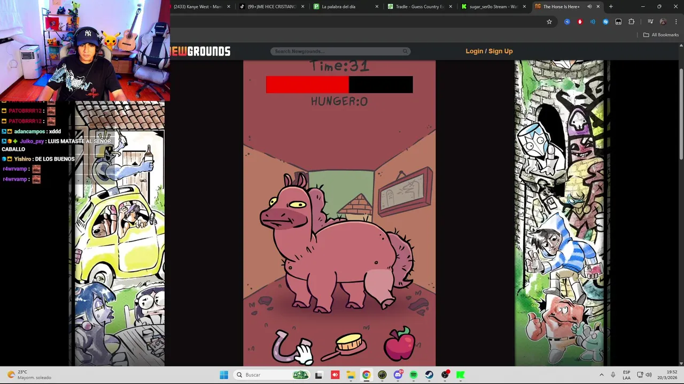
Task: Click the right comic artwork banner
Action: pos(559,213)
